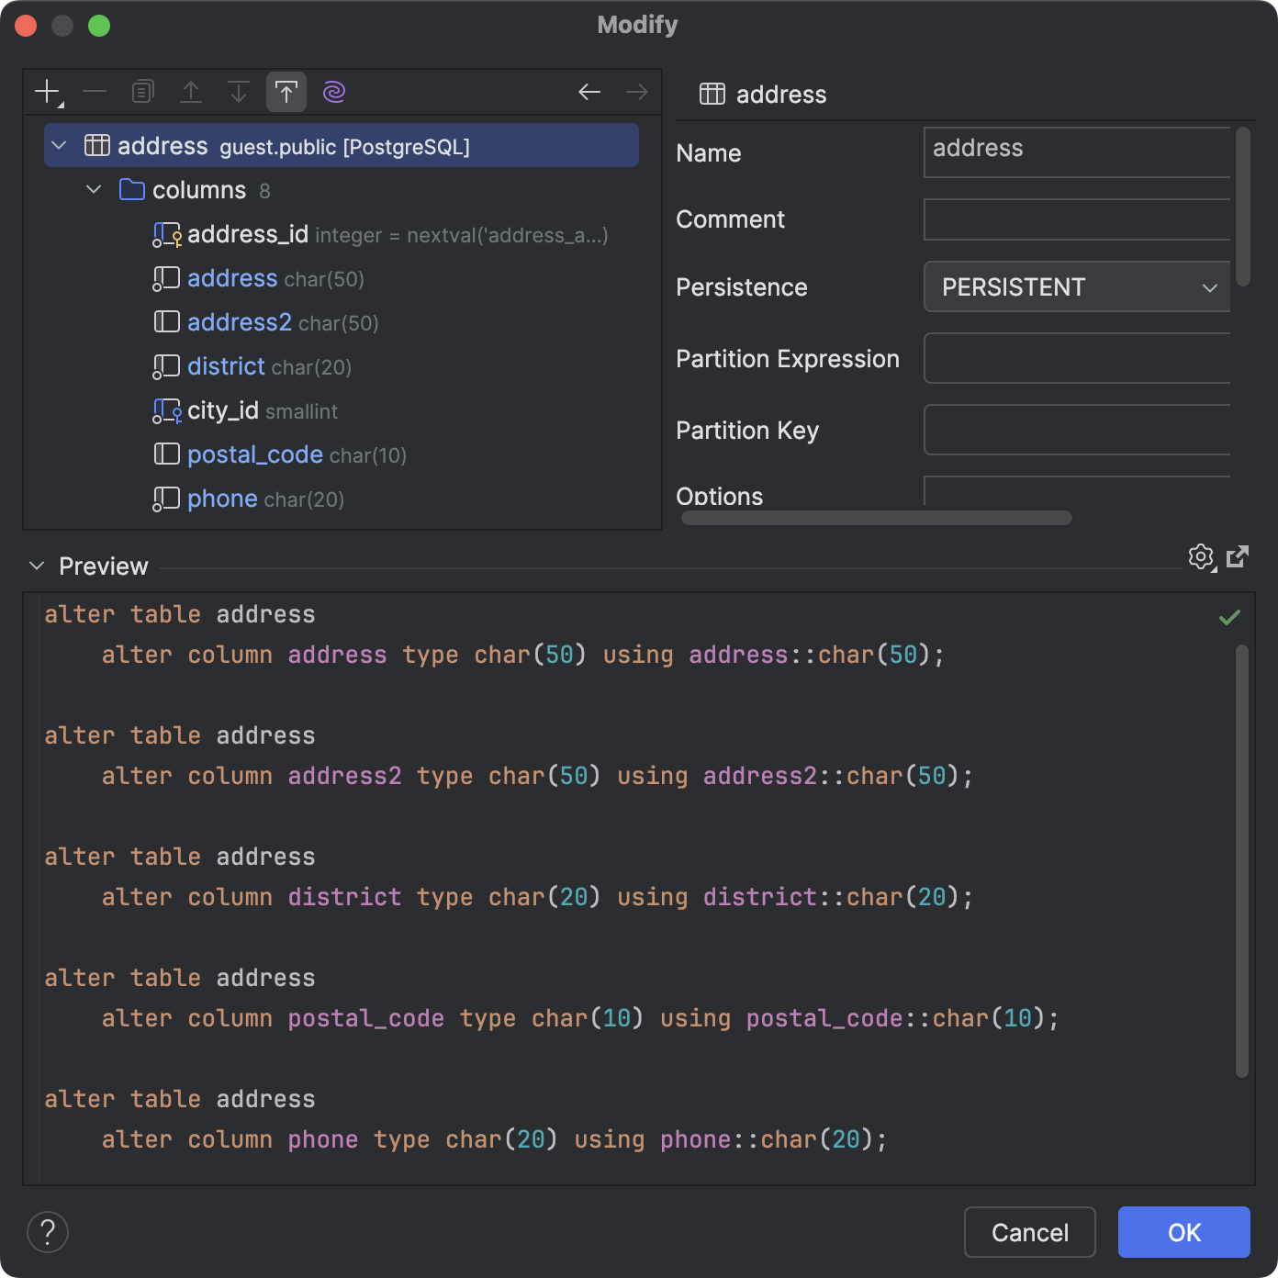Collapse the columns folder
This screenshot has width=1278, height=1278.
[94, 190]
